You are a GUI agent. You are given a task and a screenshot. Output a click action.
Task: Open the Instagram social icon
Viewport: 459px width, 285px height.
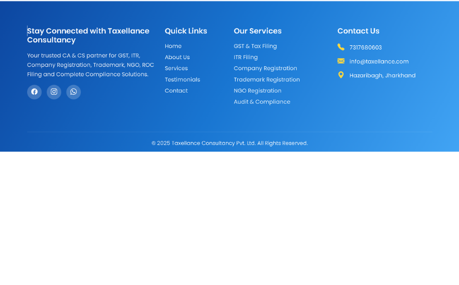[54, 92]
